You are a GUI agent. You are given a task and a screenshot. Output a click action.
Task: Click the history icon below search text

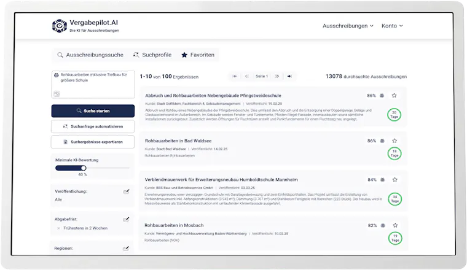click(57, 94)
